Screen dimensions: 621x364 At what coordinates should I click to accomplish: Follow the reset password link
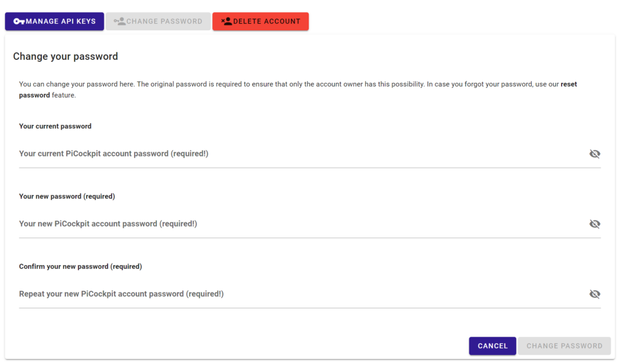coord(298,90)
